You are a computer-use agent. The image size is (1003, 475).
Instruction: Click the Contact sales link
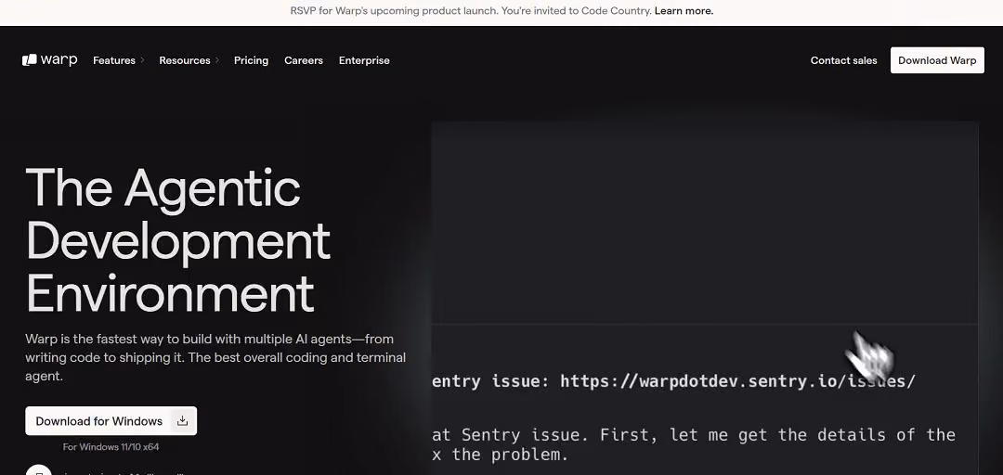coord(843,60)
